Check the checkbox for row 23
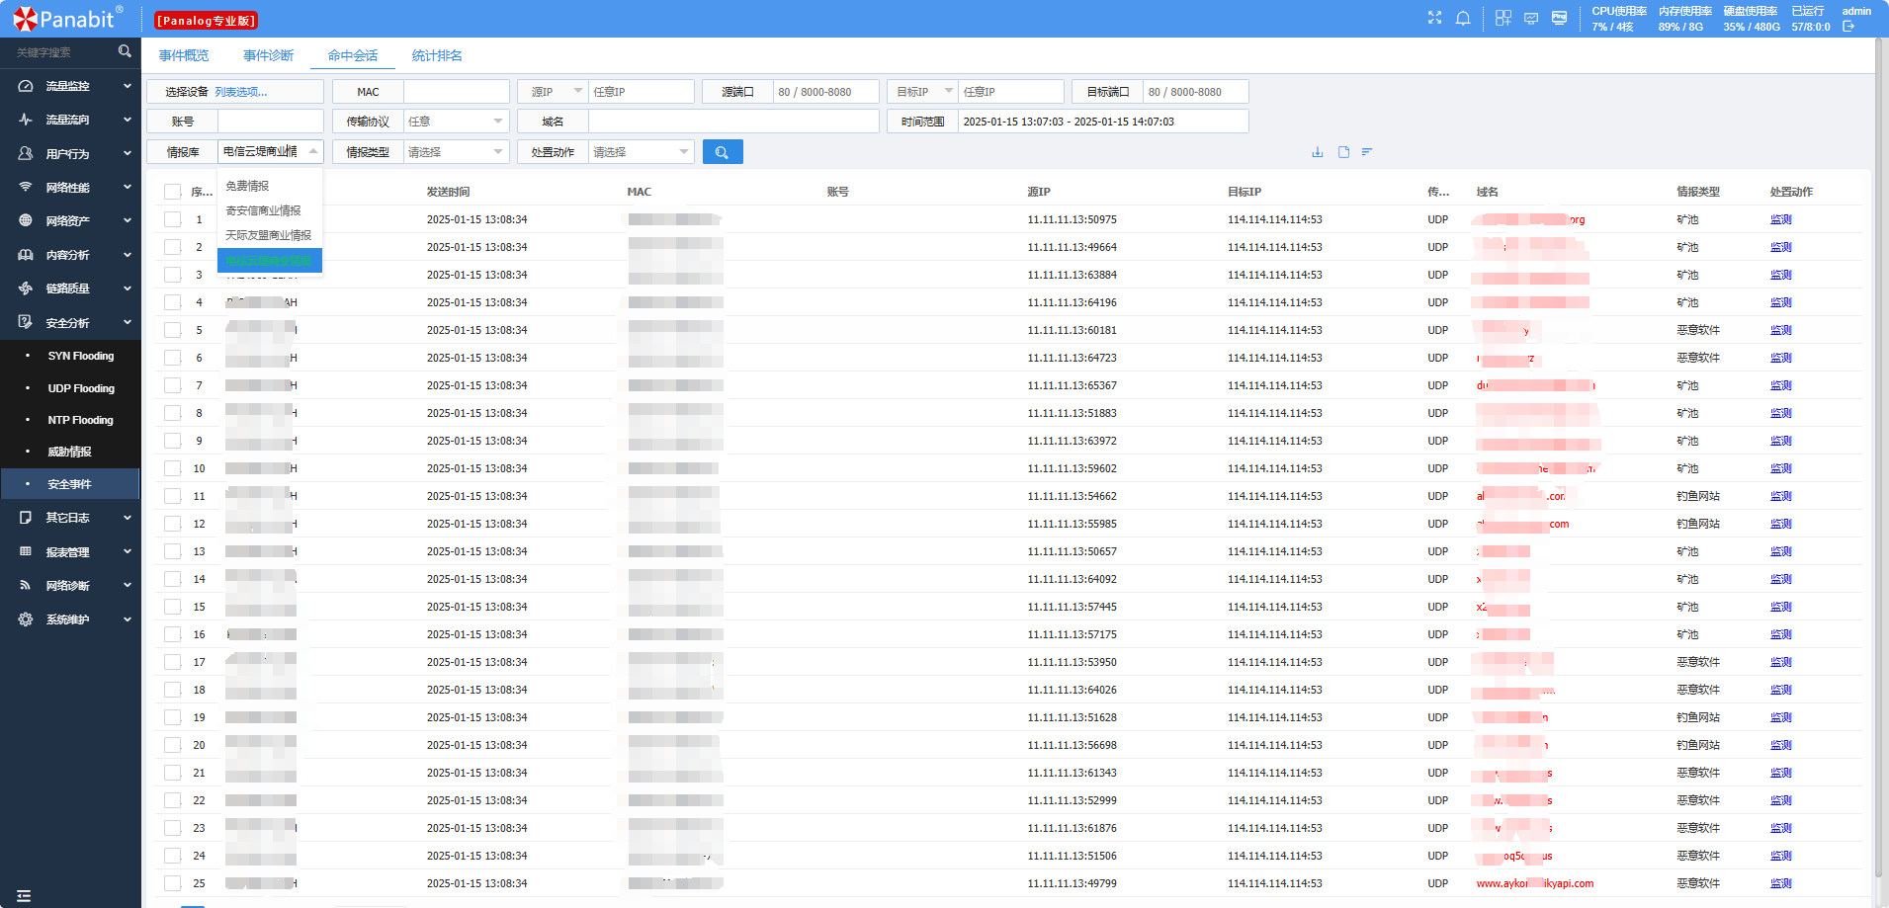Screen dimensions: 1889x908 pos(173,828)
